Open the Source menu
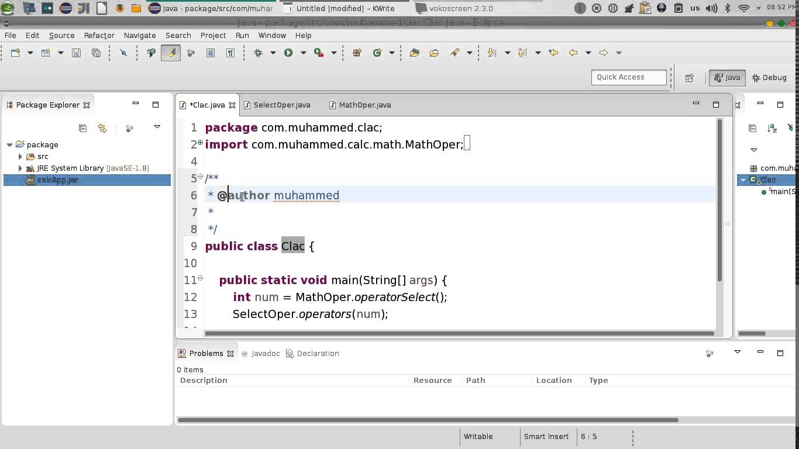 (x=61, y=35)
